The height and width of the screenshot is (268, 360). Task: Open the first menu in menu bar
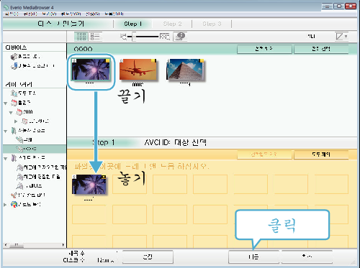12,14
